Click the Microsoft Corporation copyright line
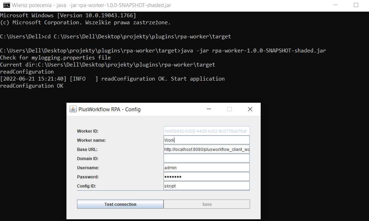369x221 pixels. click(x=85, y=23)
